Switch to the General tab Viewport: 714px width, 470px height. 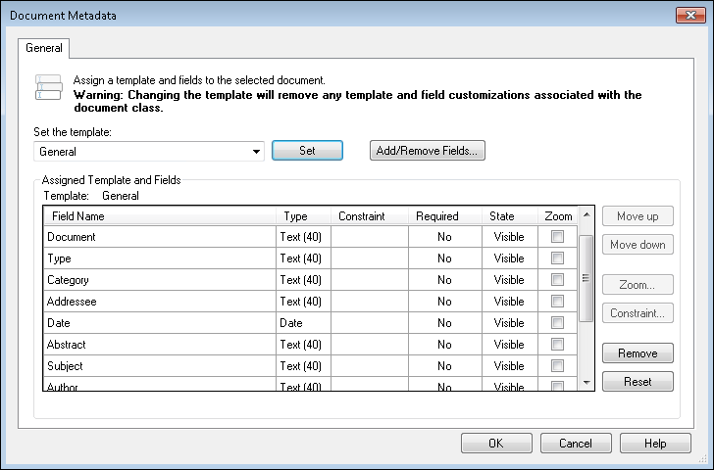pos(43,47)
